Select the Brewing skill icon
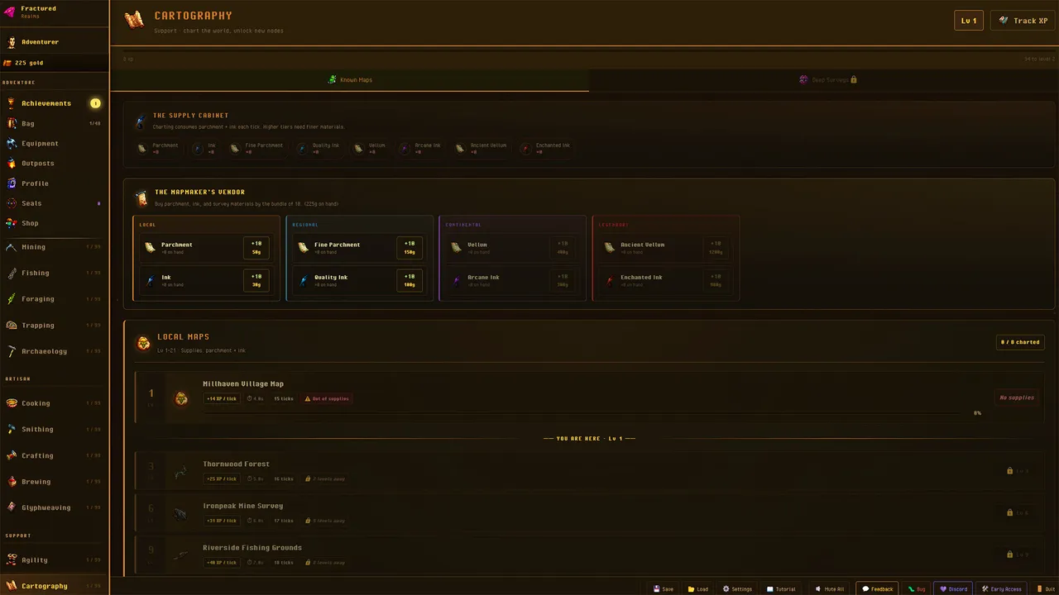The width and height of the screenshot is (1059, 595). [x=12, y=482]
